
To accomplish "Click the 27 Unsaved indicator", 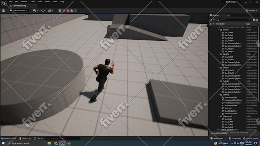I will click(x=235, y=138).
